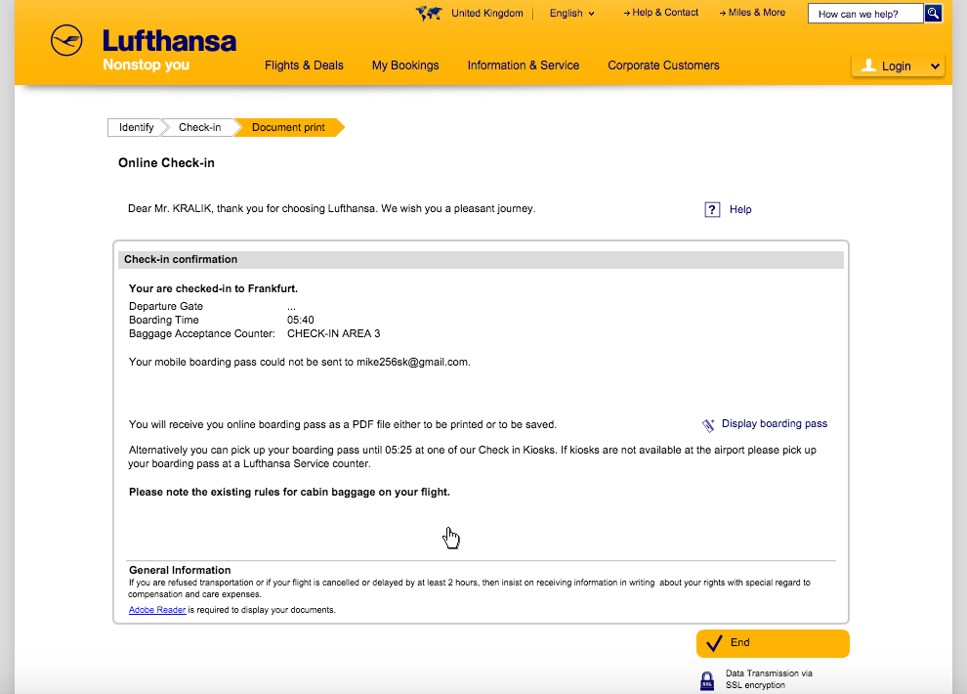Select the Document print step
Screen dimensions: 967x694
(x=288, y=127)
